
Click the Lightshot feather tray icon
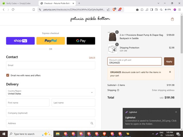click(157, 134)
